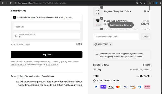Screen dimensions: 162x94
Task: Open the footer Terms of service link
Action: [32, 76]
